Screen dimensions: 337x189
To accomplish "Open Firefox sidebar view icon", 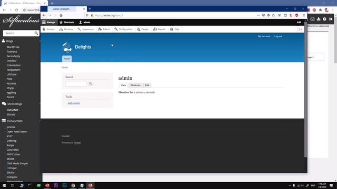I will [285, 15].
